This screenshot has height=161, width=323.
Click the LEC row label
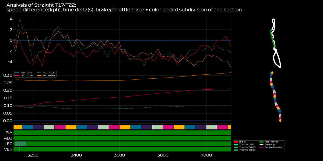8,144
